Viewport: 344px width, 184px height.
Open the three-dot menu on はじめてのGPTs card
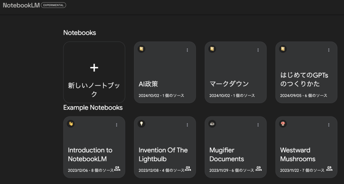[329, 50]
